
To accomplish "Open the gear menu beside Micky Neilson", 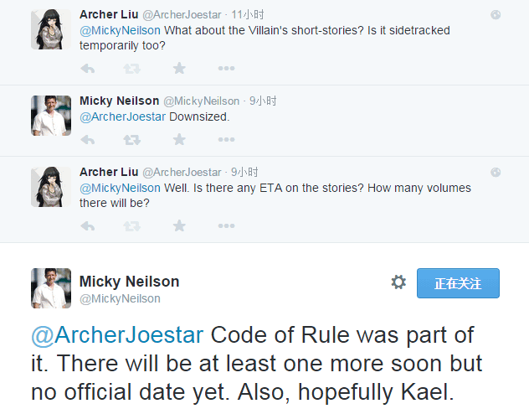I will point(398,282).
